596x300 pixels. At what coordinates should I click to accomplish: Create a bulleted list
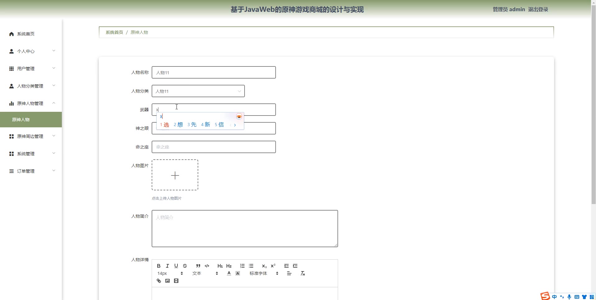click(x=251, y=266)
